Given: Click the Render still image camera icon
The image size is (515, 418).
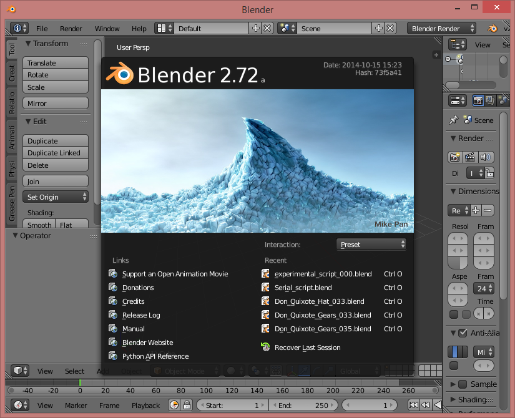Looking at the screenshot, I should 455,157.
